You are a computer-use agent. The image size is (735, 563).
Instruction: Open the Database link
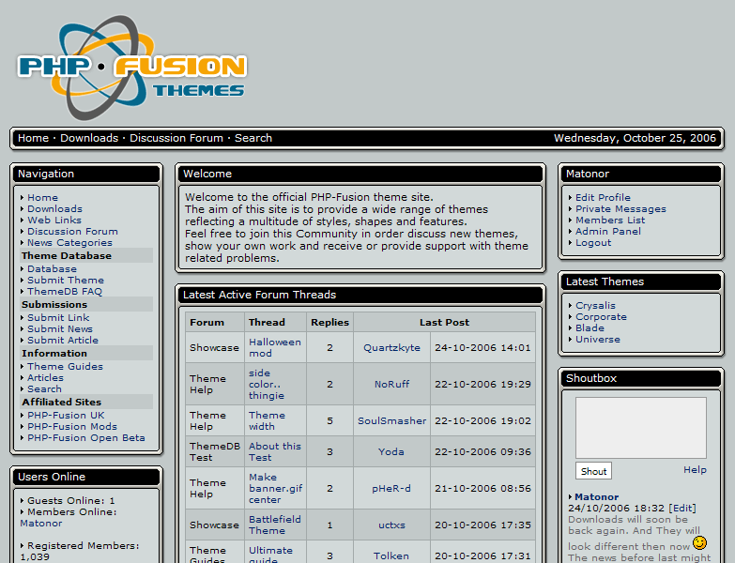[x=52, y=269]
